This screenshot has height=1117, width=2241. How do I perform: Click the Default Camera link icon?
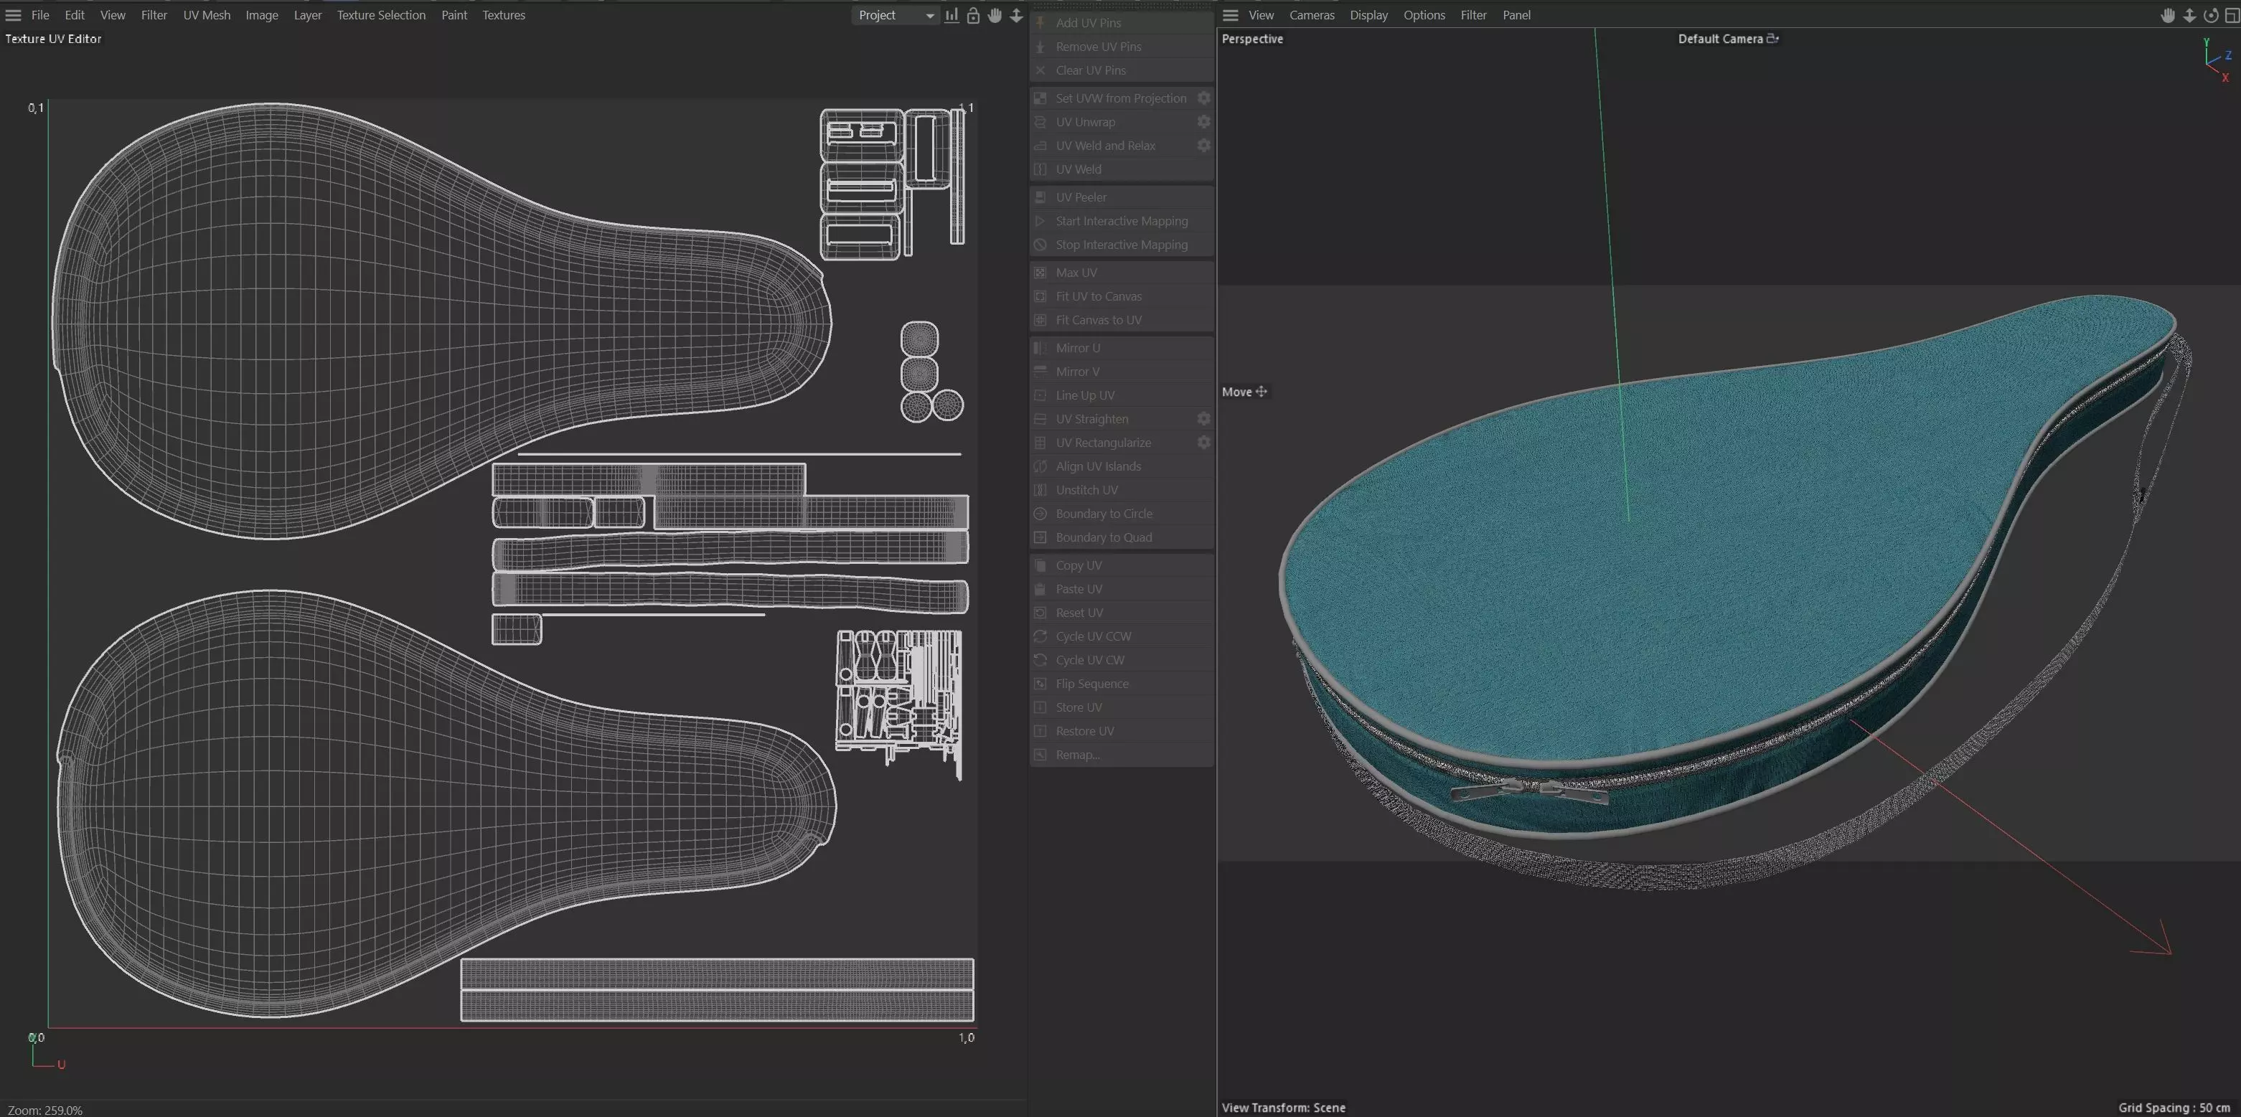1772,38
